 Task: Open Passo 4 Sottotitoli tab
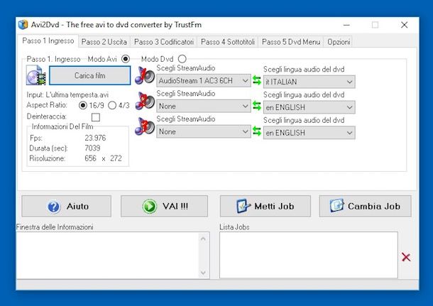pyautogui.click(x=228, y=42)
